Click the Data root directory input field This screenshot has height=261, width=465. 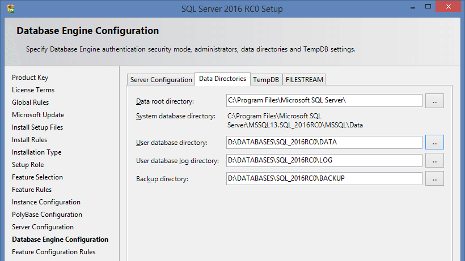(x=324, y=101)
